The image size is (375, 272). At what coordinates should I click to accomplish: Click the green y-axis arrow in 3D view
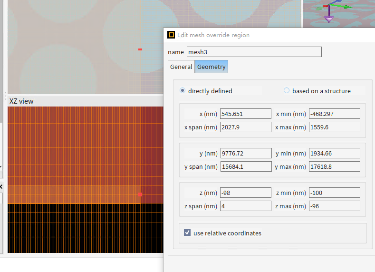tap(347, 7)
